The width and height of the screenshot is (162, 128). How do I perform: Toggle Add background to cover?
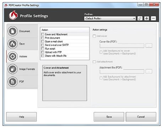click(x=101, y=52)
